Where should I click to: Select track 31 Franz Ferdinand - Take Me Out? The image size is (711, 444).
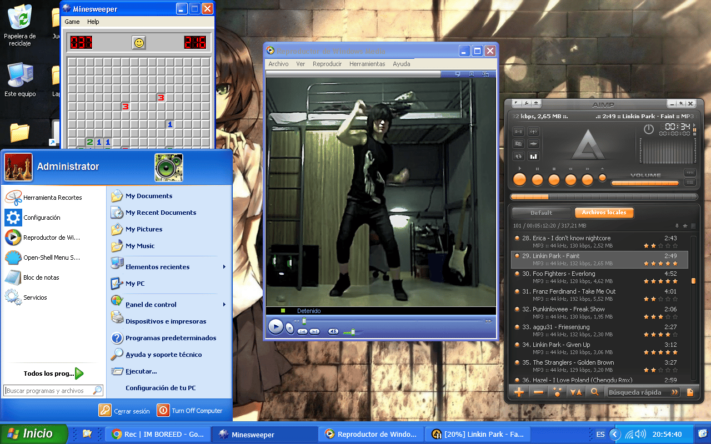[x=599, y=295]
